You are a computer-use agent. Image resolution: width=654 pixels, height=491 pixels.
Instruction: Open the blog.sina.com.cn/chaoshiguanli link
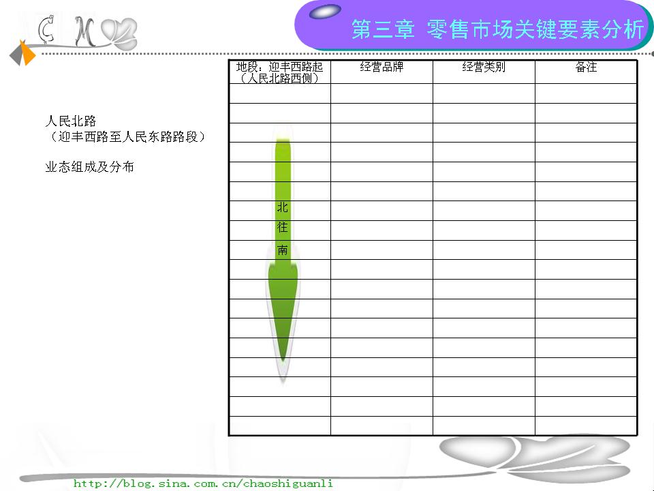tap(203, 483)
